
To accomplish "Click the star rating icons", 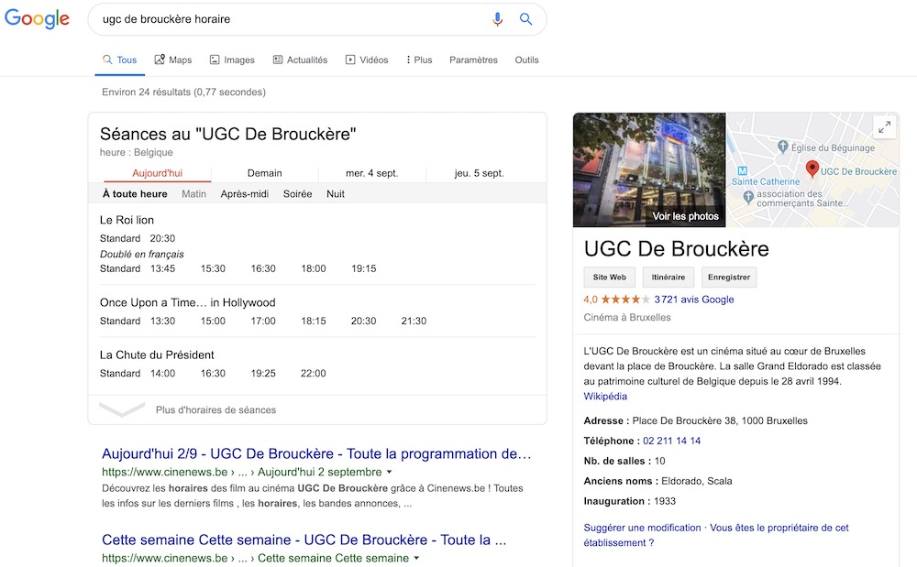I will [x=625, y=300].
